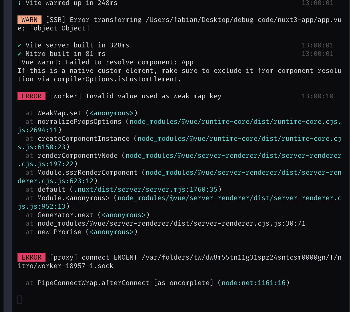Screen dimensions: 350x312
Task: Click the 'If this is a native custom element' line
Action: click(179, 71)
